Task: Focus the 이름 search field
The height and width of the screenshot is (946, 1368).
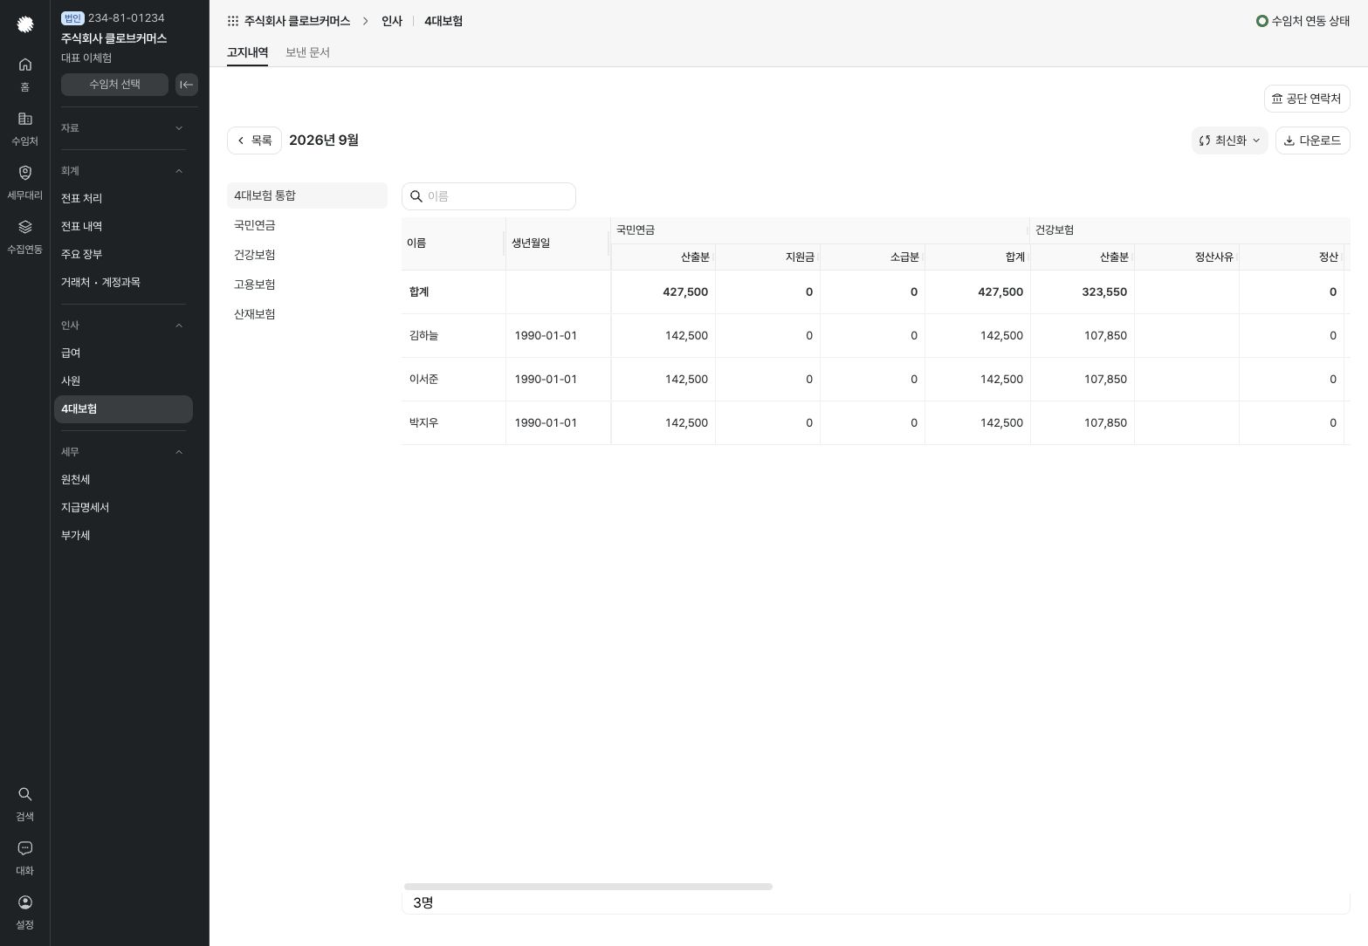Action: click(489, 196)
